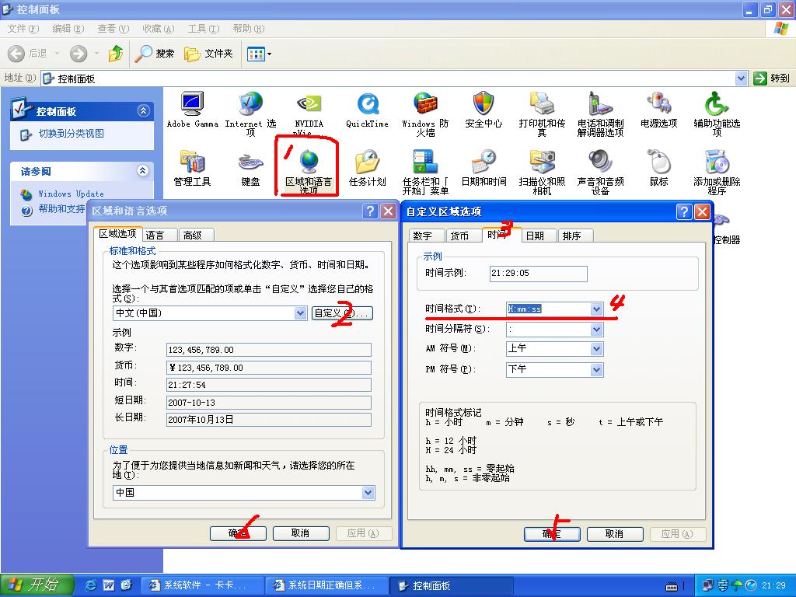Open the 帮助 menu
Viewport: 796px width, 597px height.
tap(248, 29)
